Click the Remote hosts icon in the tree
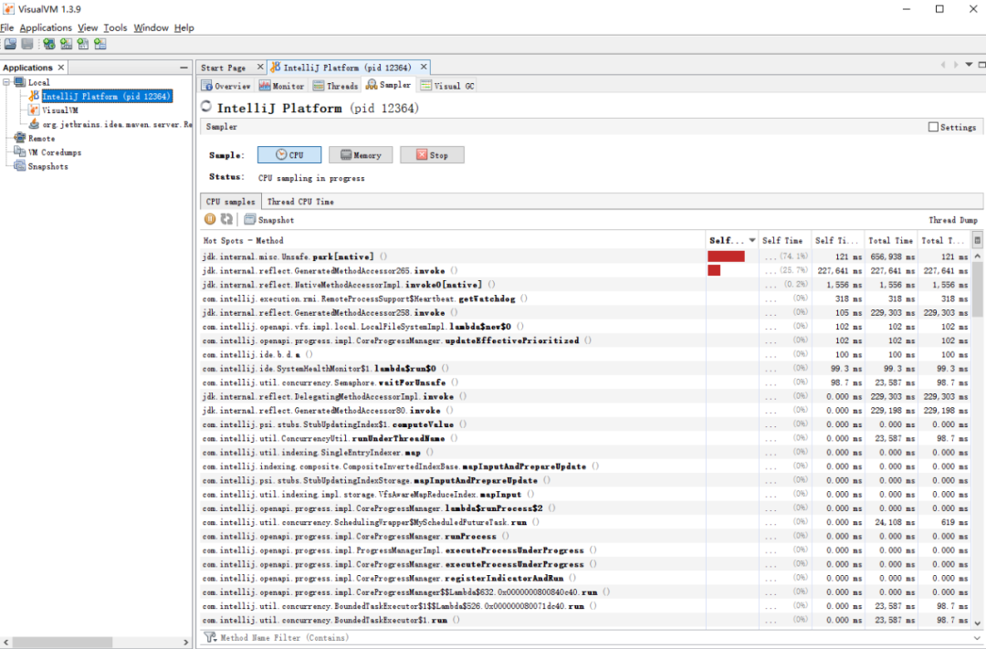 tap(20, 139)
